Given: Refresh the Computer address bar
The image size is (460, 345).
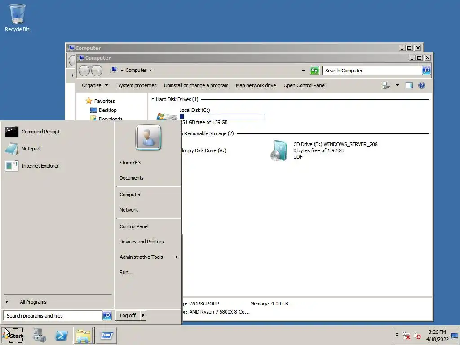Looking at the screenshot, I should click(x=314, y=71).
